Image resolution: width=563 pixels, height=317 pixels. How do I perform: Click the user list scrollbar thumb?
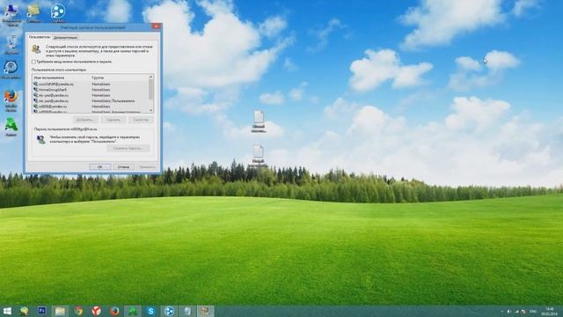click(x=150, y=90)
